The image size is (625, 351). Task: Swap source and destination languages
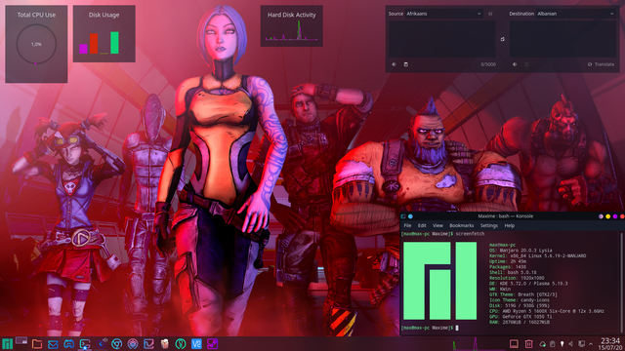click(x=502, y=39)
